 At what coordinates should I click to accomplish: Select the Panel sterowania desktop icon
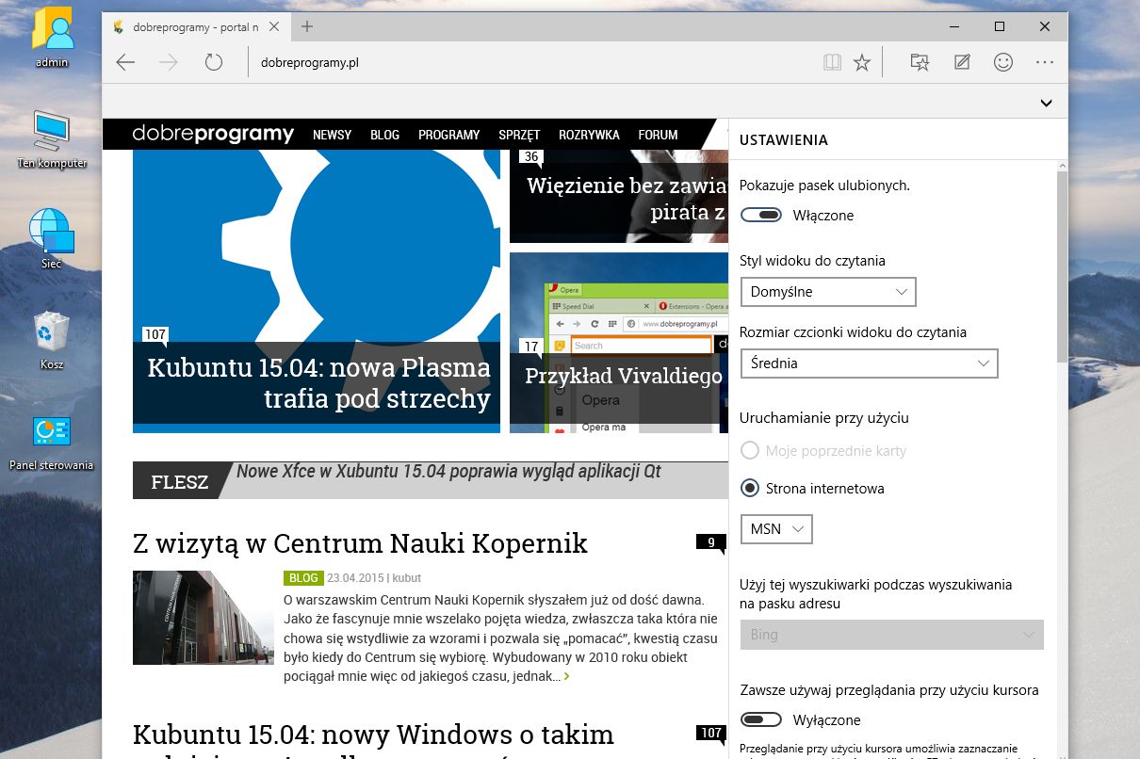click(x=52, y=443)
